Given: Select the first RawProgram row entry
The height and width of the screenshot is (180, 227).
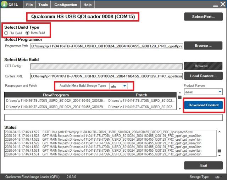Looking at the screenshot, I should [x=56, y=101].
